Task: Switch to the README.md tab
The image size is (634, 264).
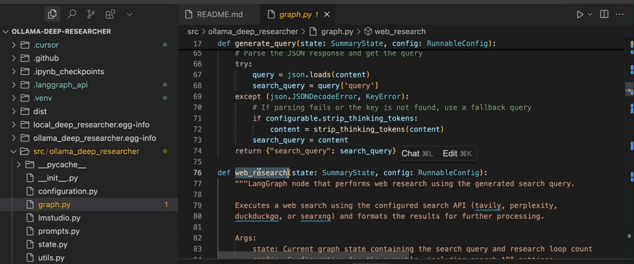Action: [219, 14]
